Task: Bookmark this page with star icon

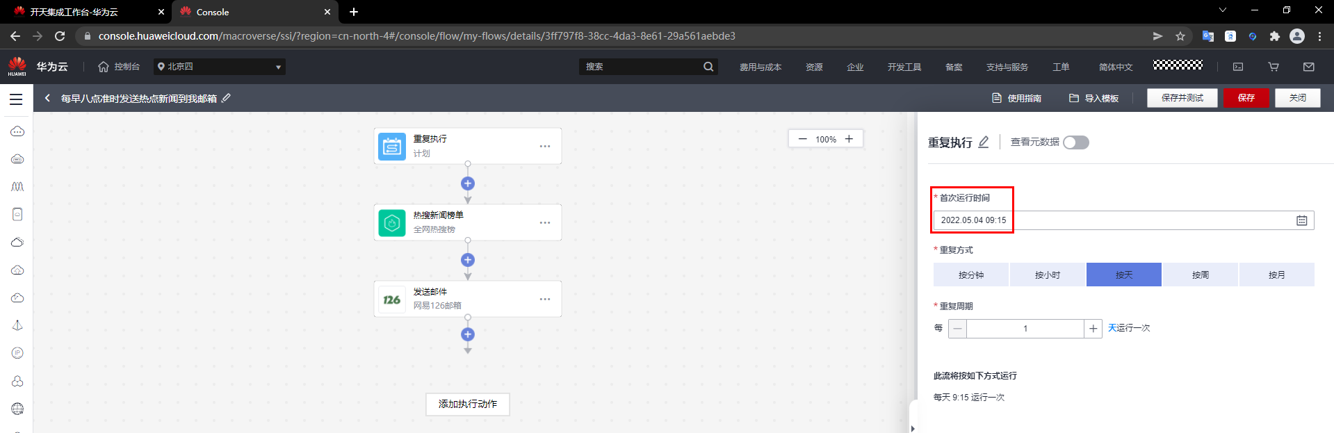Action: pyautogui.click(x=1180, y=36)
